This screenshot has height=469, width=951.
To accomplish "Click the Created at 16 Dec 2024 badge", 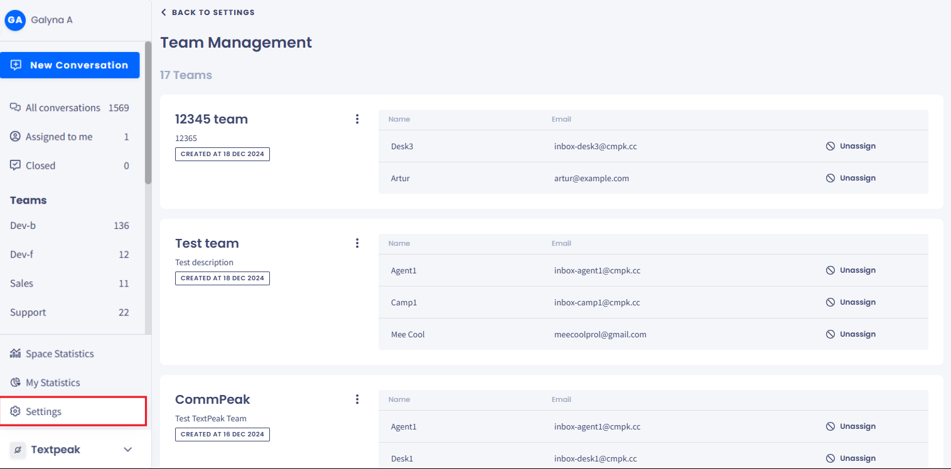I will (222, 434).
